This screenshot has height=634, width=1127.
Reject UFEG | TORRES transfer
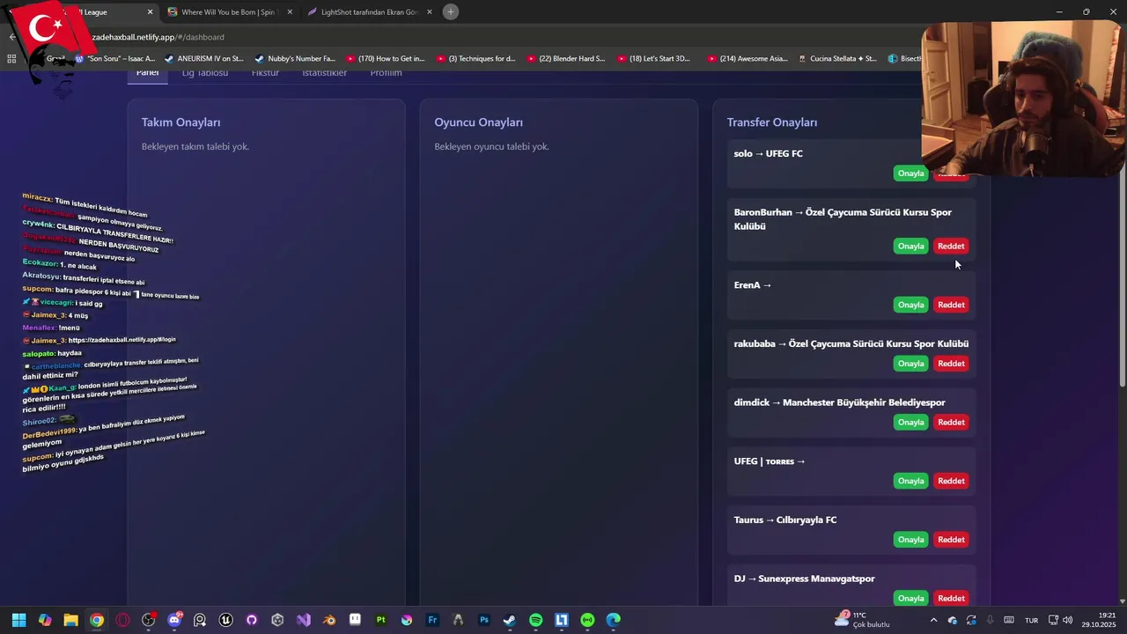point(951,481)
